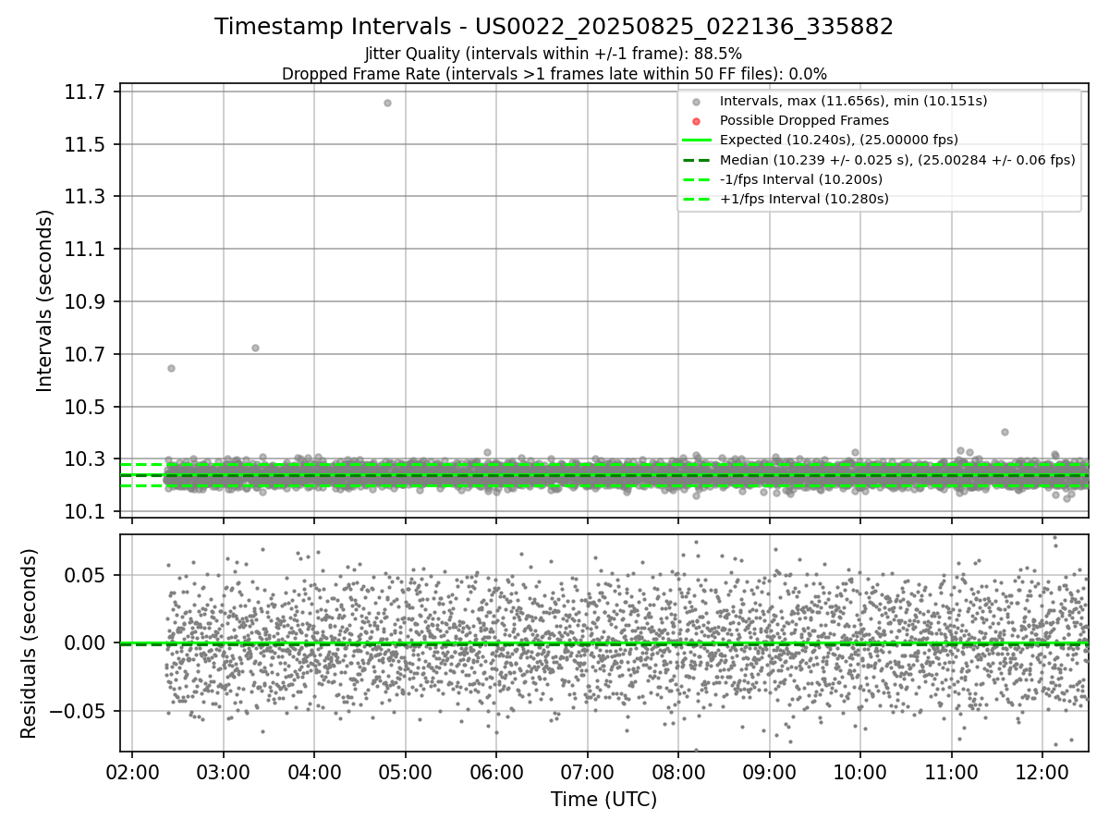Click the plot title Timestamp Intervals - US0022_20250825_022136_335882
1109x832 pixels.
554,27
